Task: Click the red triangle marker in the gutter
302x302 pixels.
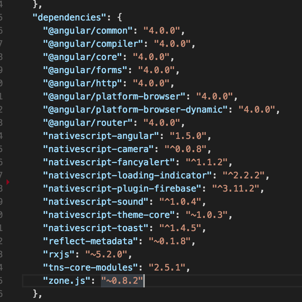Action: [x=8, y=182]
